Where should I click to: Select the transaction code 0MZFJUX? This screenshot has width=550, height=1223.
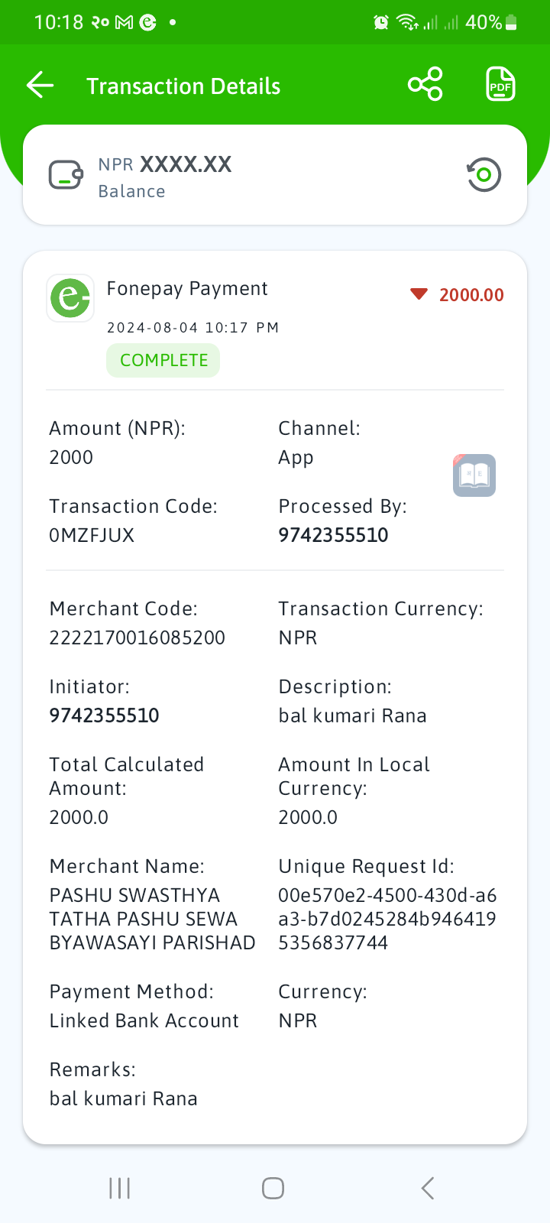click(92, 535)
